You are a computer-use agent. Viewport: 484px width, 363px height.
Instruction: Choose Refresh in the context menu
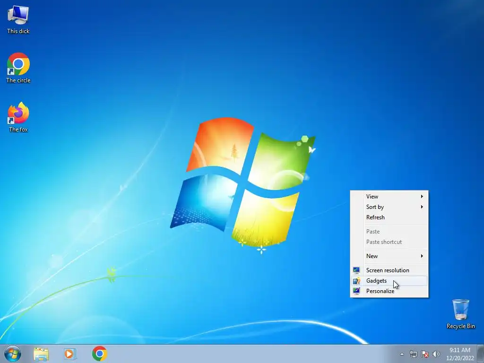(x=389, y=217)
